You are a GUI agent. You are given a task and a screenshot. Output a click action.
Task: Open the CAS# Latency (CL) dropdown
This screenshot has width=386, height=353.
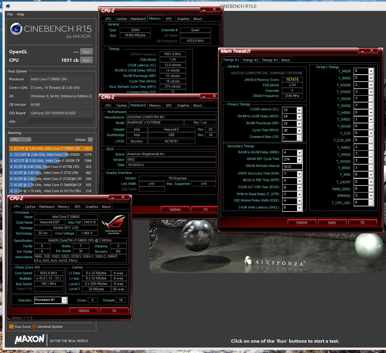pyautogui.click(x=299, y=110)
